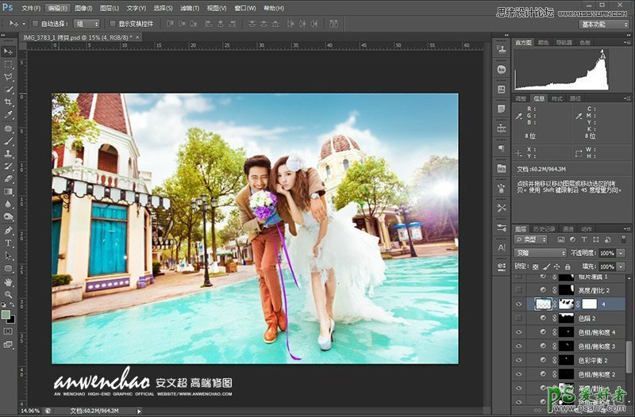Select the Horizontal Type tool
The height and width of the screenshot is (417, 635).
tap(8, 243)
